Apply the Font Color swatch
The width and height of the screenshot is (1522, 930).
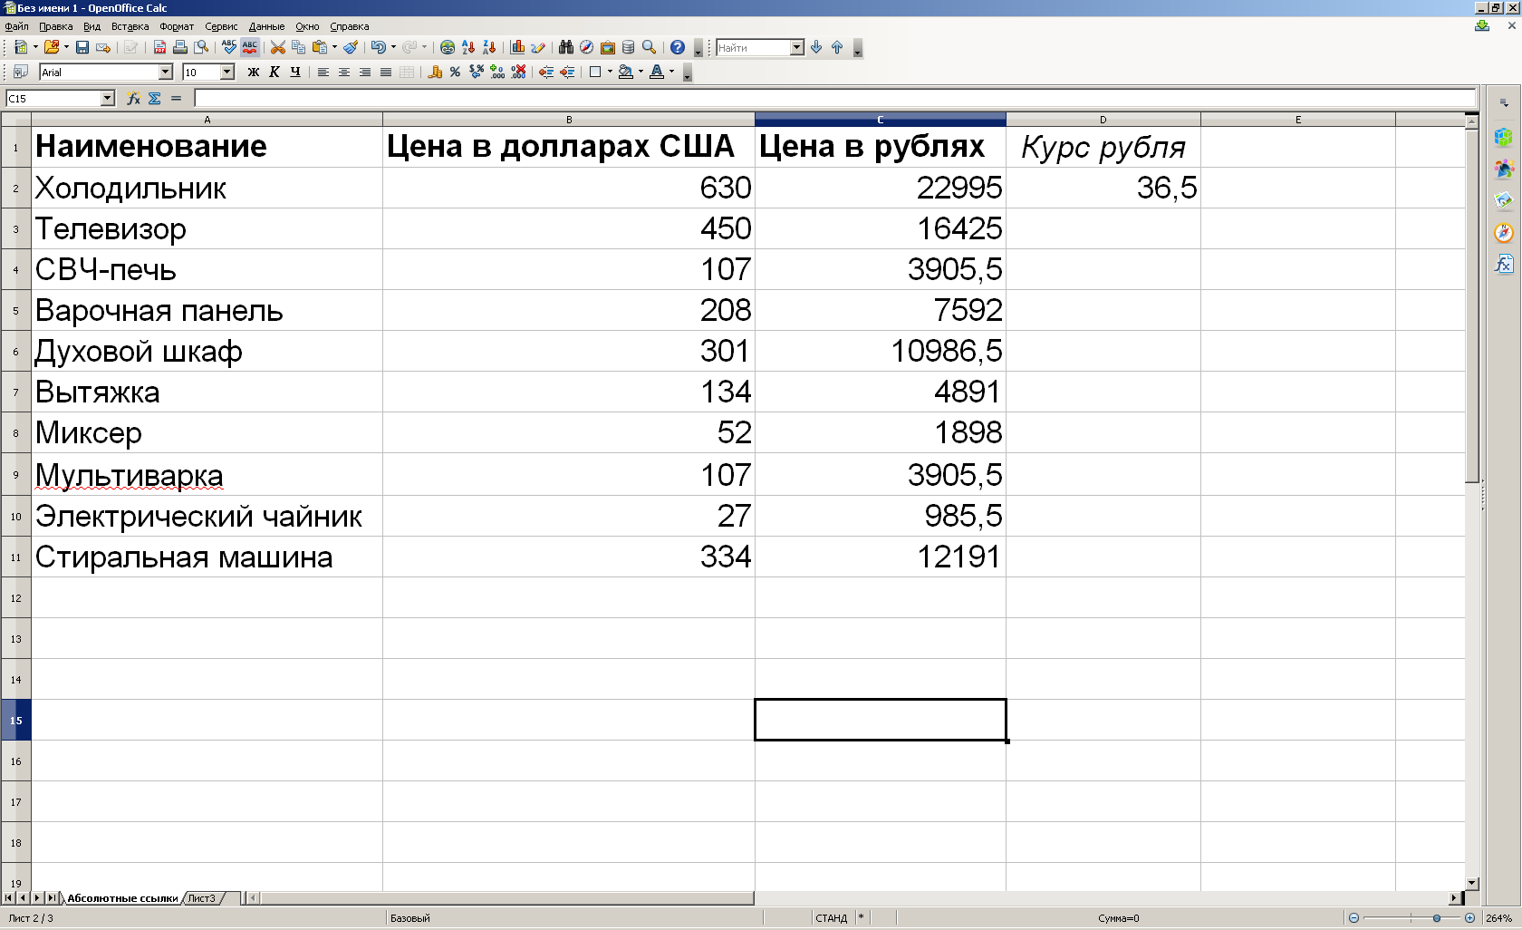tap(657, 72)
